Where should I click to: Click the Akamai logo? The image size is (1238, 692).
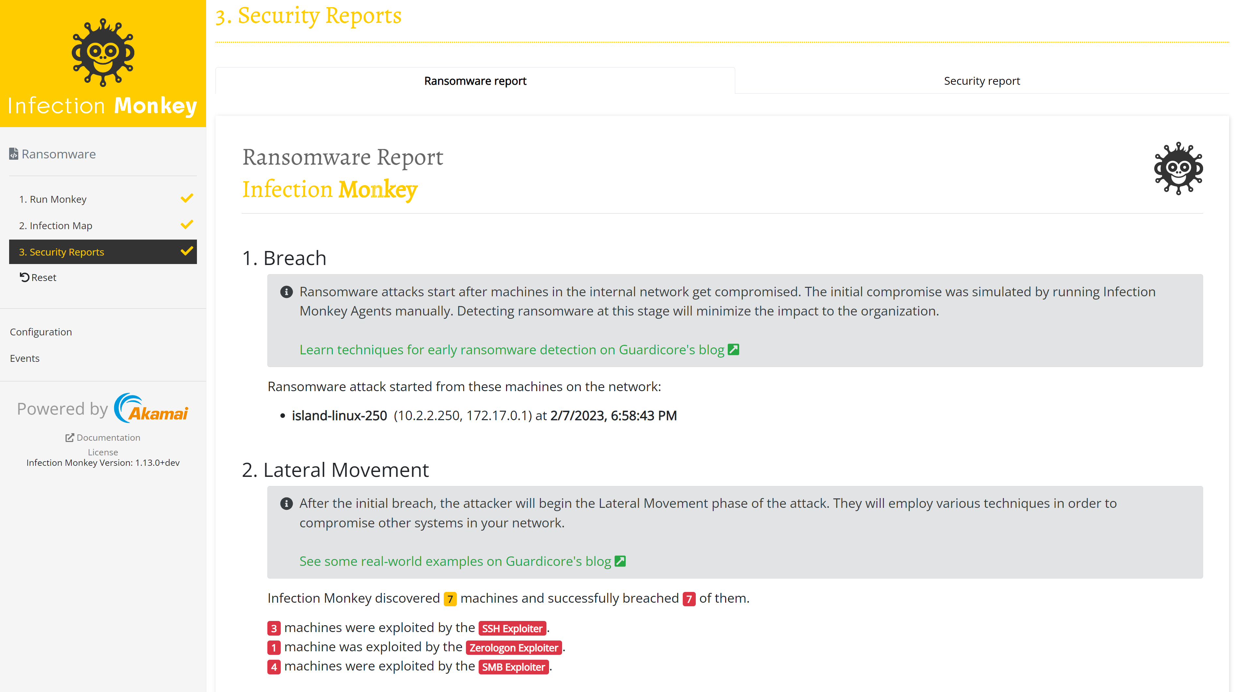[x=151, y=408]
